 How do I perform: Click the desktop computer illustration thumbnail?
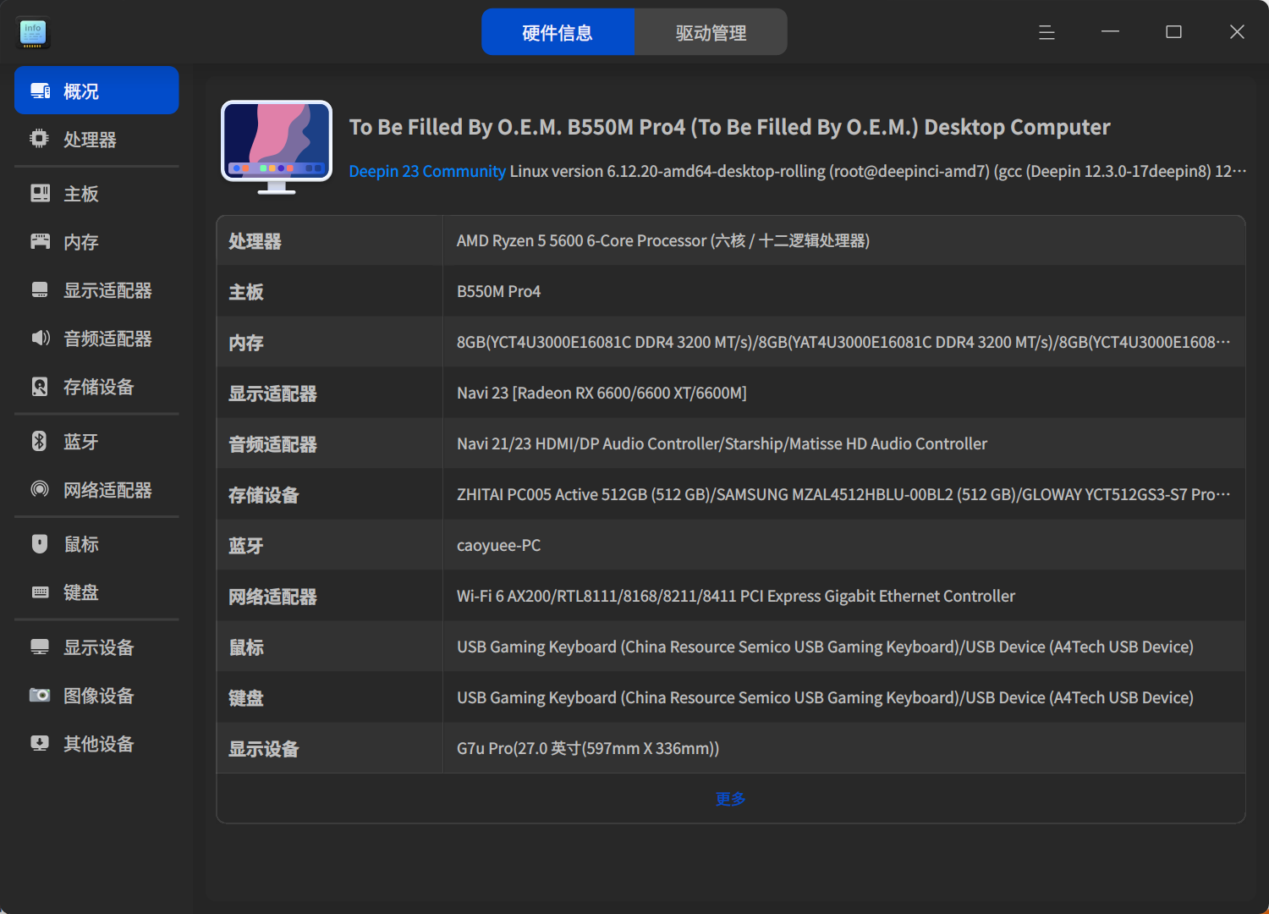[x=277, y=147]
